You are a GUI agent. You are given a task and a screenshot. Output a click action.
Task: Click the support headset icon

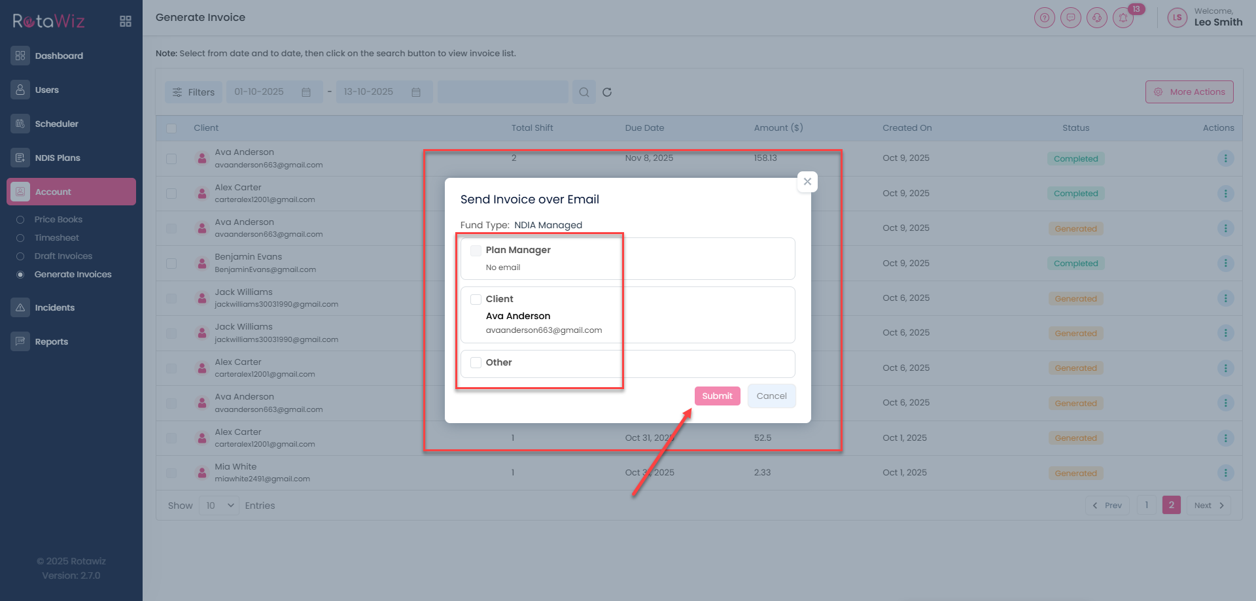pyautogui.click(x=1097, y=18)
